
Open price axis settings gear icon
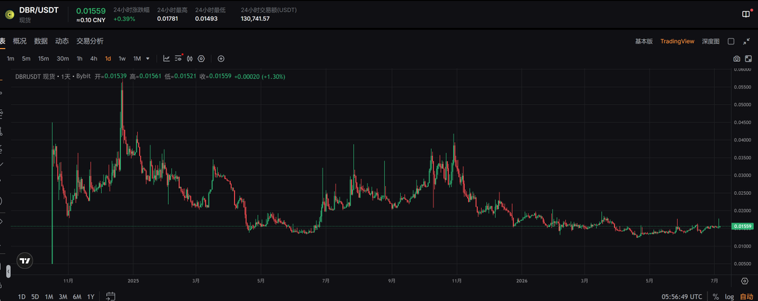[745, 281]
